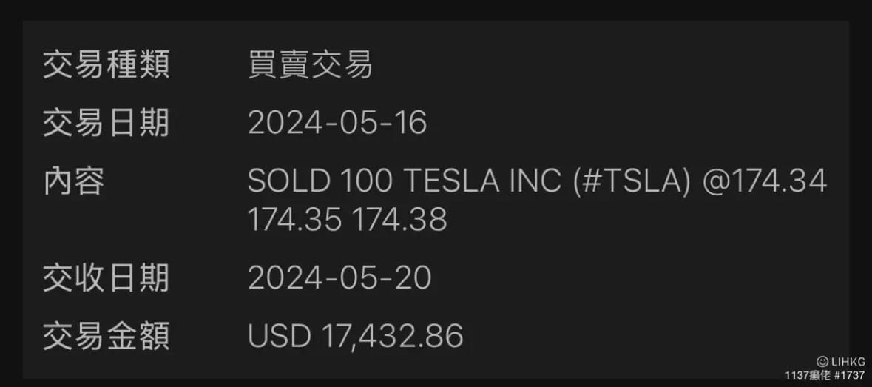Click the 1137癲佬 #1737 watermark caption
The width and height of the screenshot is (872, 387).
(x=825, y=376)
